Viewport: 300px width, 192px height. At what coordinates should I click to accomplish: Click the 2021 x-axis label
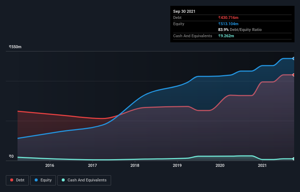[x=262, y=165]
